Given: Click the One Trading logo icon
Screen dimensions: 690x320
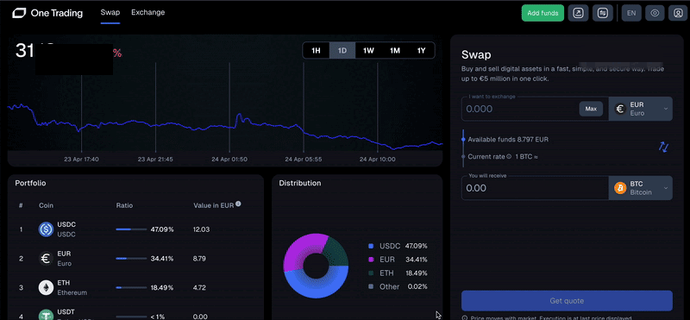Looking at the screenshot, I should 19,13.
